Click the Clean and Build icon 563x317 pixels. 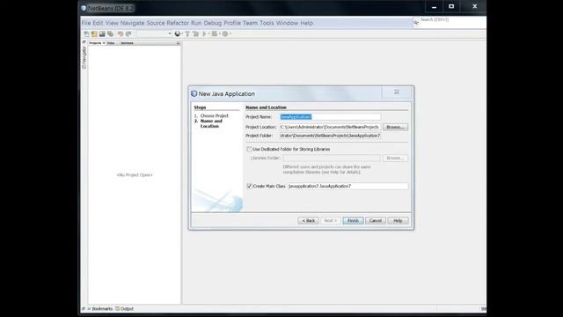195,33
